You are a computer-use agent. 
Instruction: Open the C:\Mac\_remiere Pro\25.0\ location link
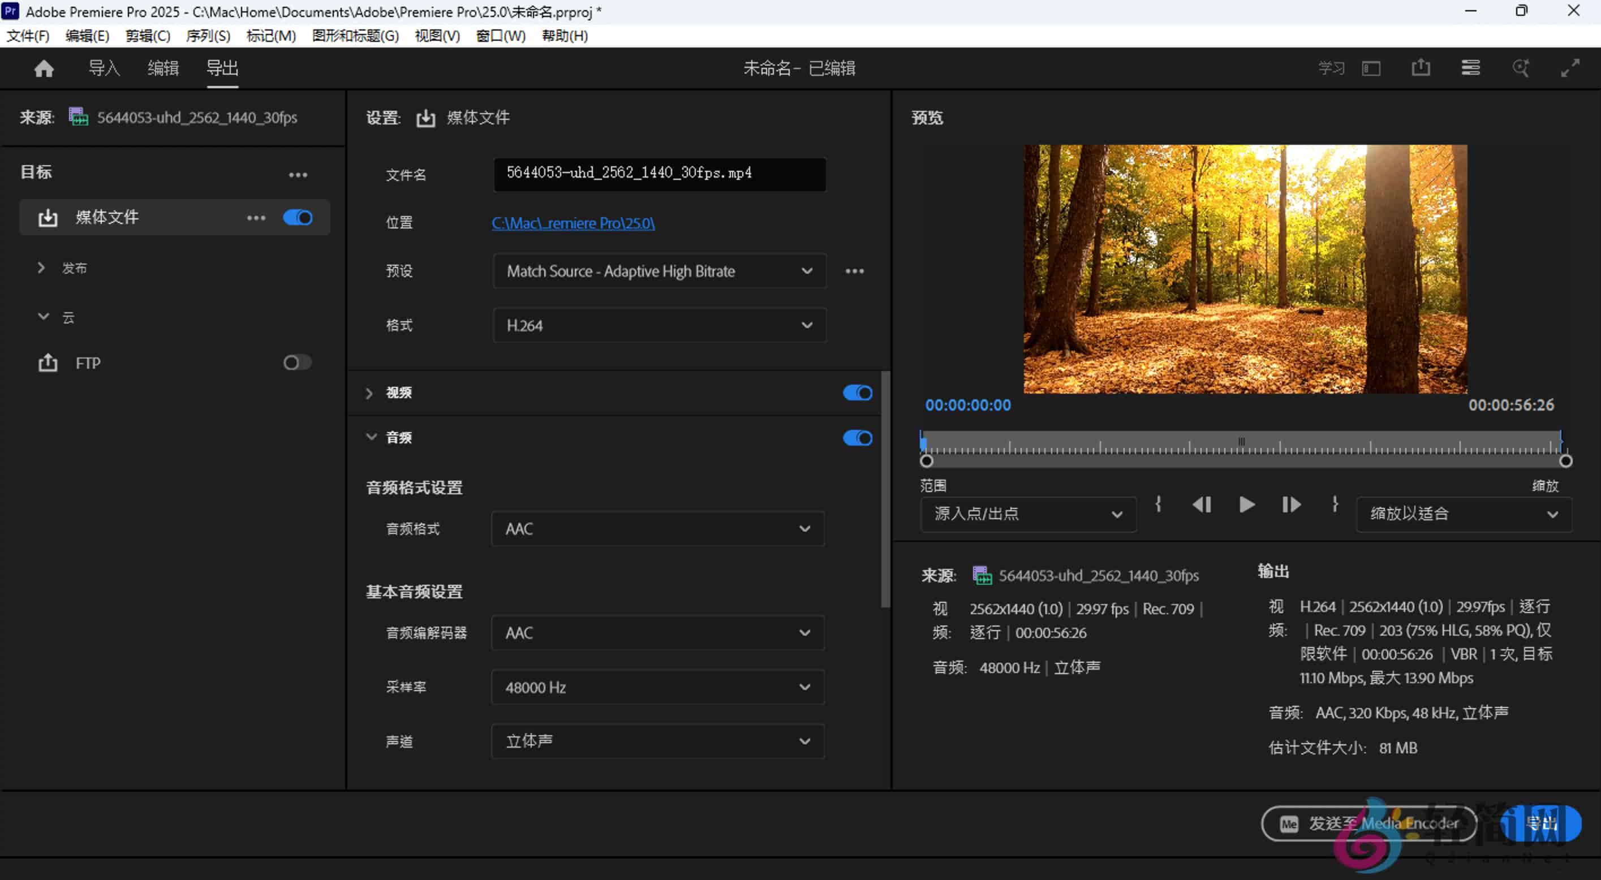pyautogui.click(x=573, y=223)
